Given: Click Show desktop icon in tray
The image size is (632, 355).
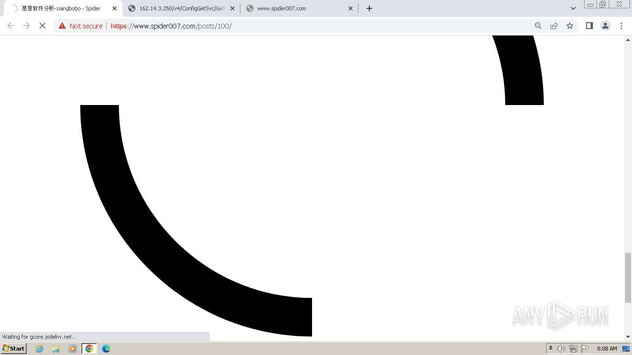Looking at the screenshot, I should tap(626, 349).
